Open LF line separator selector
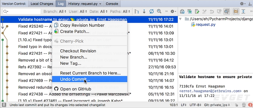The width and height of the screenshot is (253, 108). (184, 105)
